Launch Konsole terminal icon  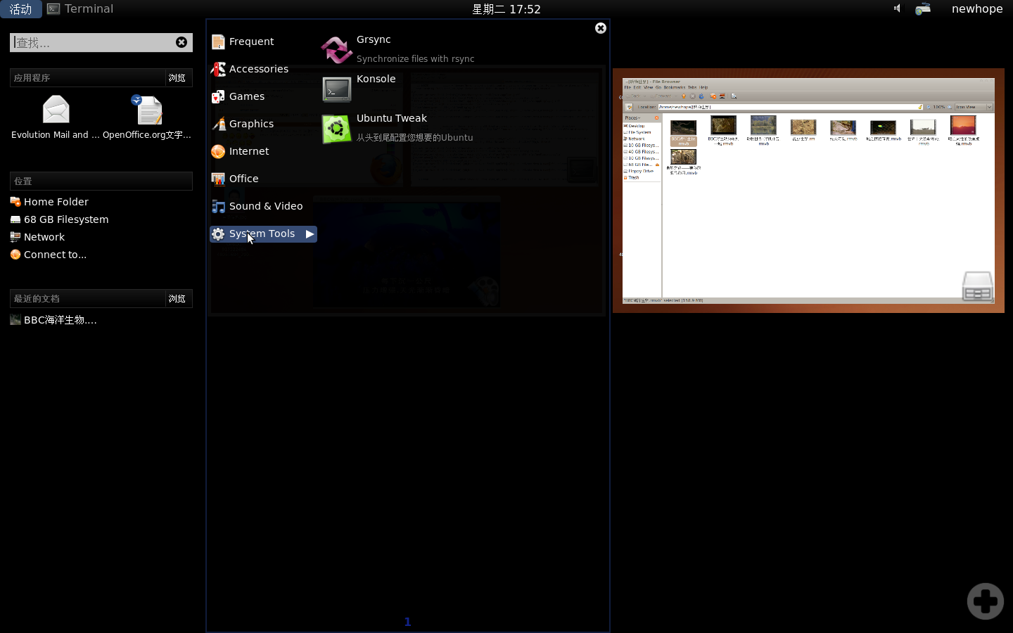tap(337, 89)
